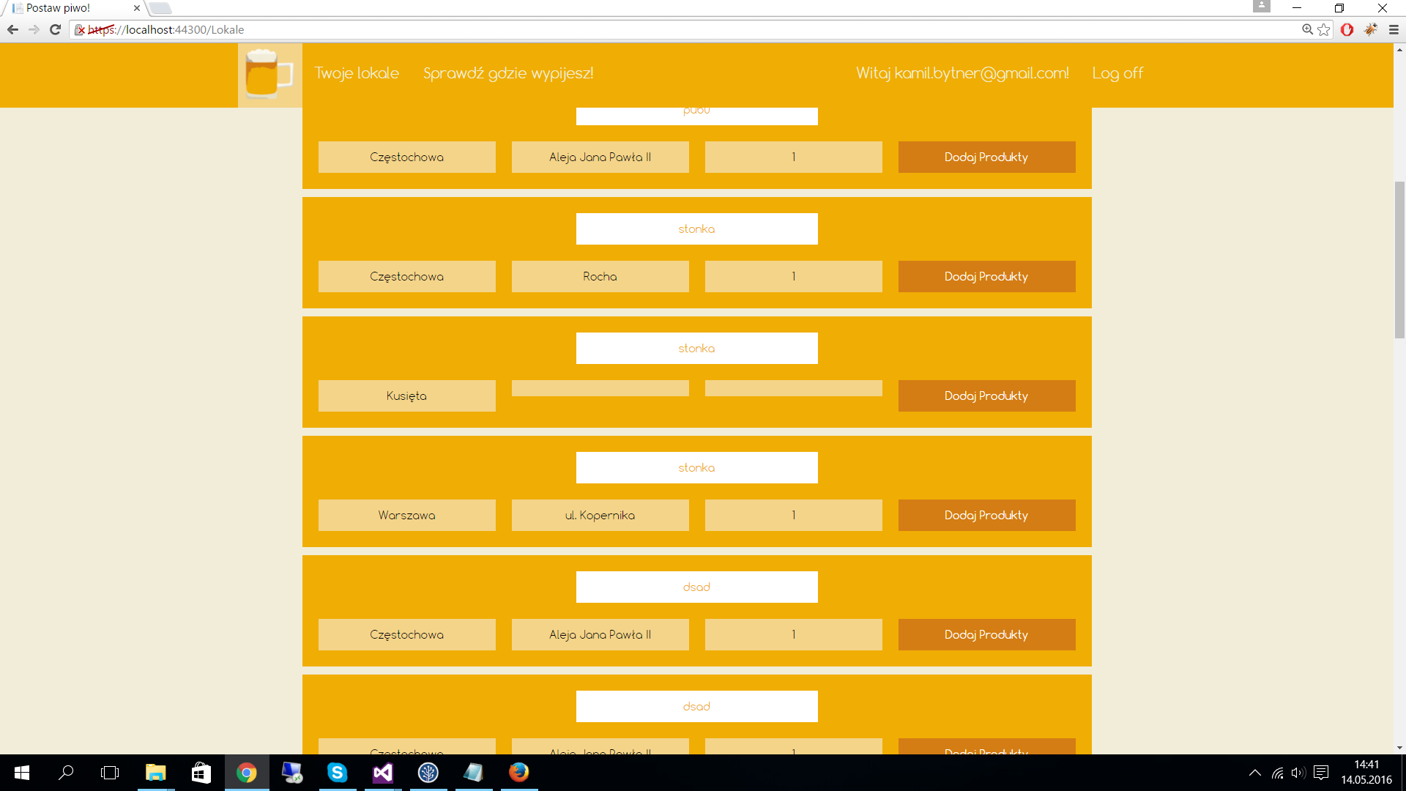The width and height of the screenshot is (1406, 791).
Task: Open Visual Studio from taskbar
Action: (x=382, y=773)
